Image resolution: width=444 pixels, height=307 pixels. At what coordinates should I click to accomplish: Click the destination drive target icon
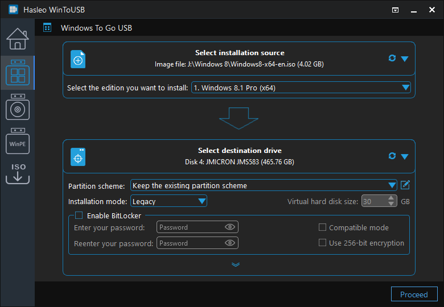tap(78, 157)
